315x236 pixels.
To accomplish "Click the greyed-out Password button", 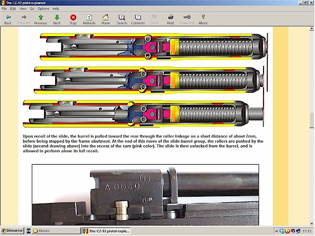I will pyautogui.click(x=186, y=19).
